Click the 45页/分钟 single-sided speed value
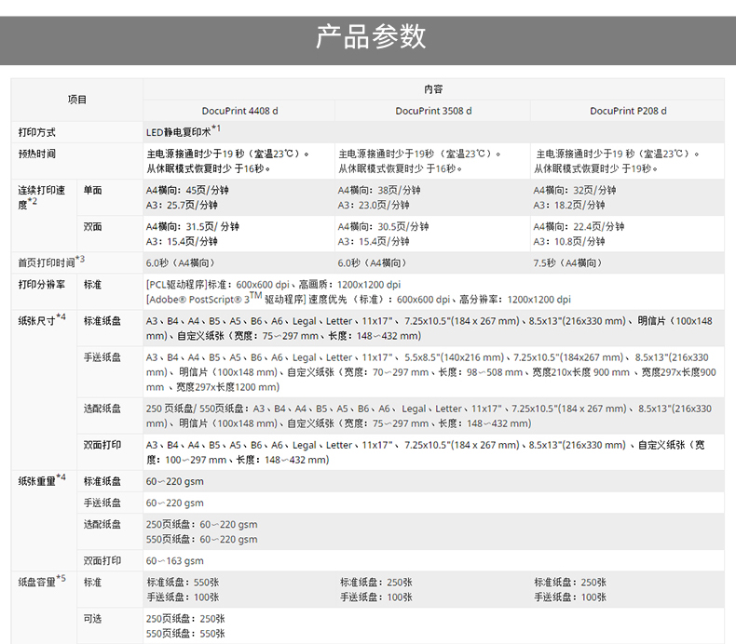Image resolution: width=736 pixels, height=644 pixels. pyautogui.click(x=207, y=190)
